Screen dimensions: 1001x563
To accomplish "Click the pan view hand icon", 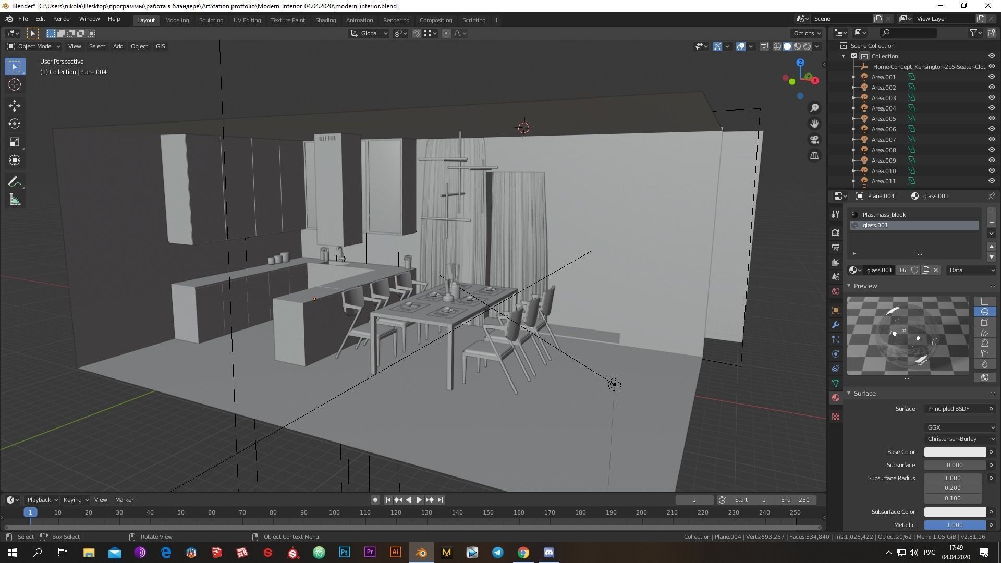I will point(814,124).
